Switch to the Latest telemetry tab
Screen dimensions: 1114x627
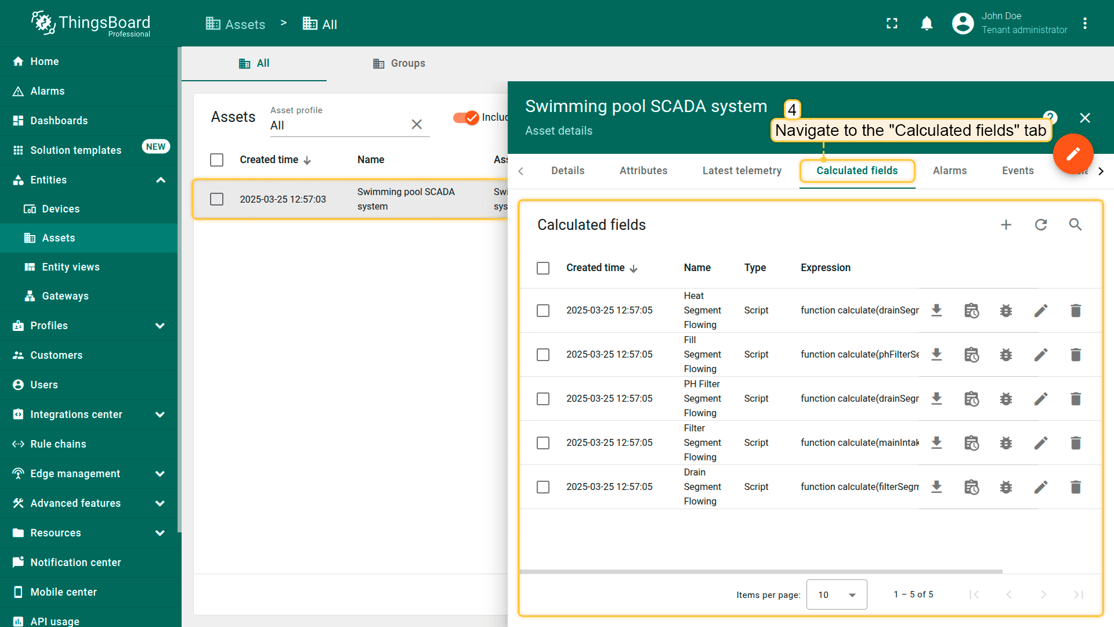click(742, 171)
